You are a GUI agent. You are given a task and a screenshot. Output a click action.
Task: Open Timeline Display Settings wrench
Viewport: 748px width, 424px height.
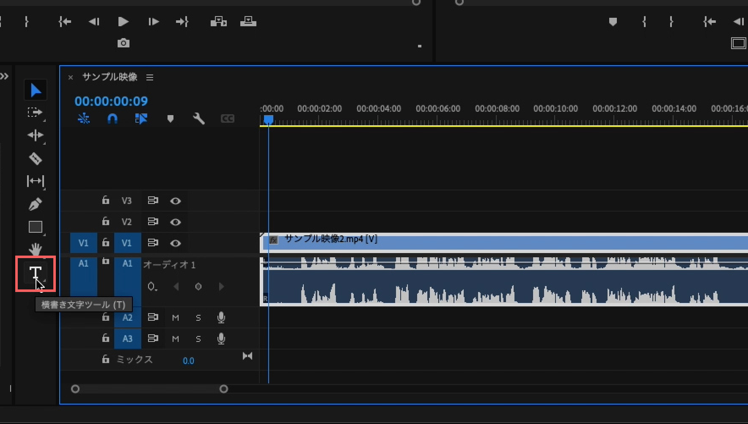coord(198,118)
